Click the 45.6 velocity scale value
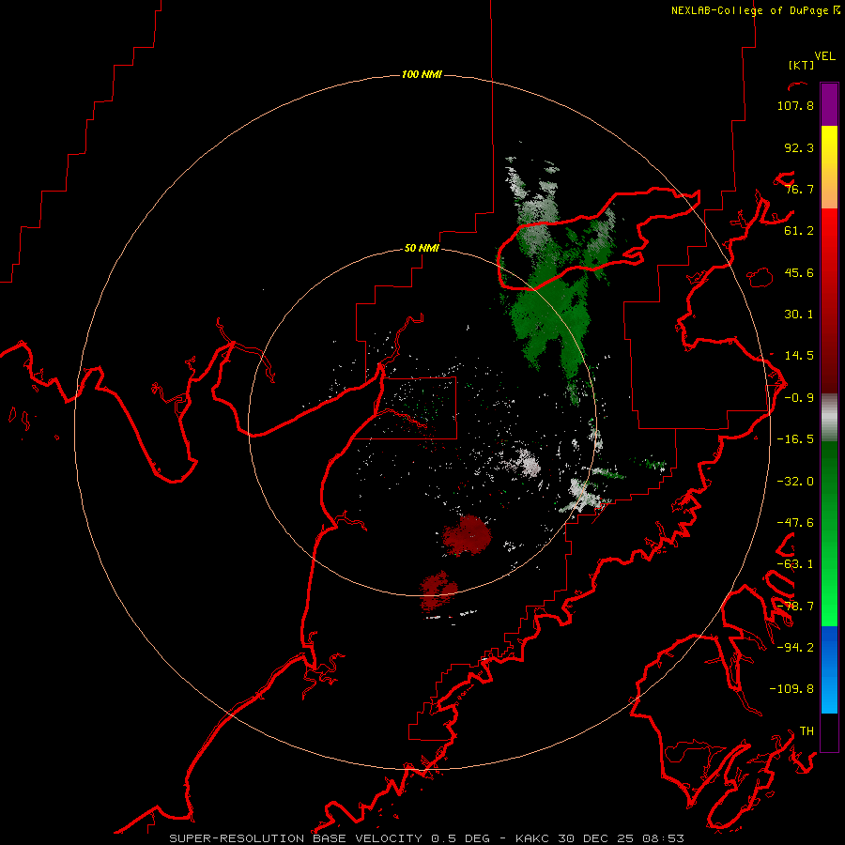The height and width of the screenshot is (845, 845). [x=799, y=272]
